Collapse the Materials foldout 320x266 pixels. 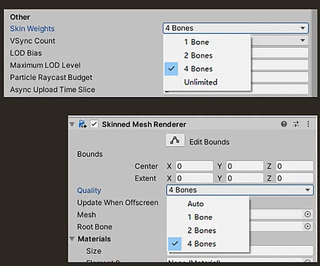pos(72,239)
